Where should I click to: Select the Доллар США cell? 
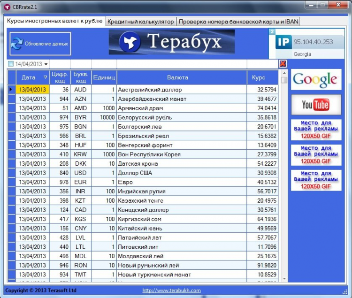point(182,173)
